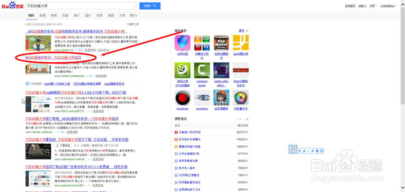Click 下载地址 button in 华军软件园 result
Screen dimensions: 405x192
point(62,146)
